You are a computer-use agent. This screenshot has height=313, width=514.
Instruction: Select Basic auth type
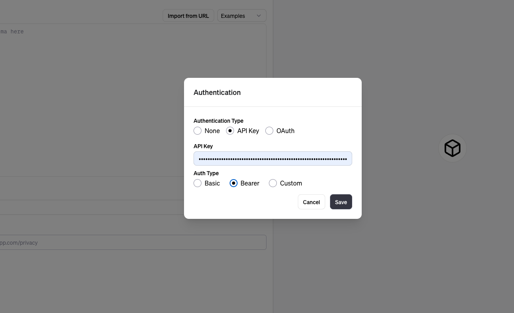tap(198, 183)
